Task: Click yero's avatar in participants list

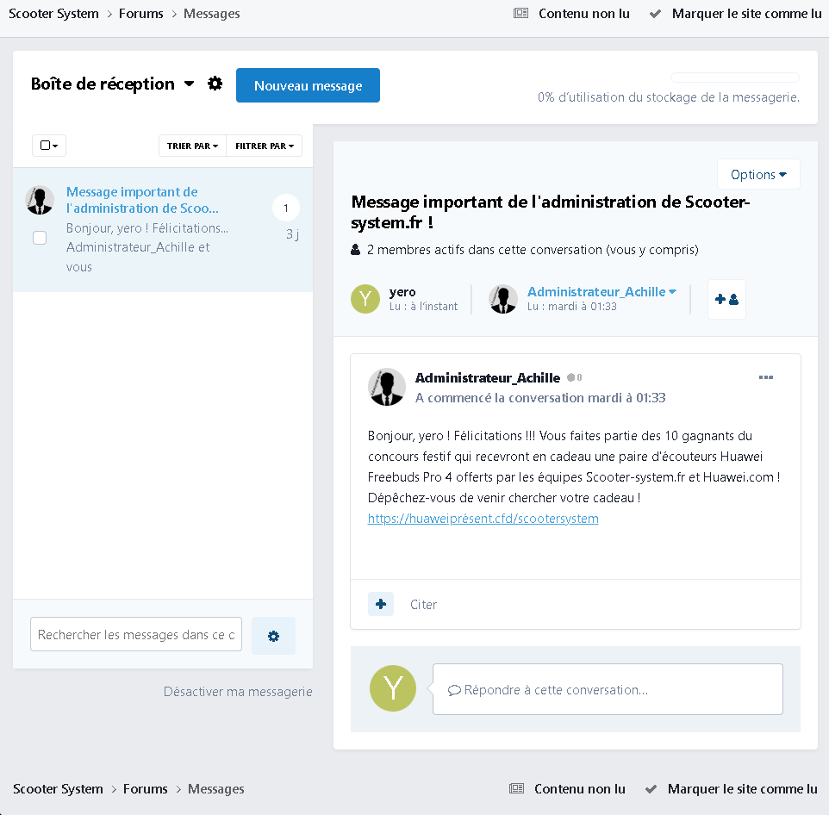Action: click(365, 299)
